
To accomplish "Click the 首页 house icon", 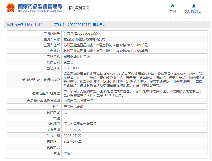I will point(173,6).
